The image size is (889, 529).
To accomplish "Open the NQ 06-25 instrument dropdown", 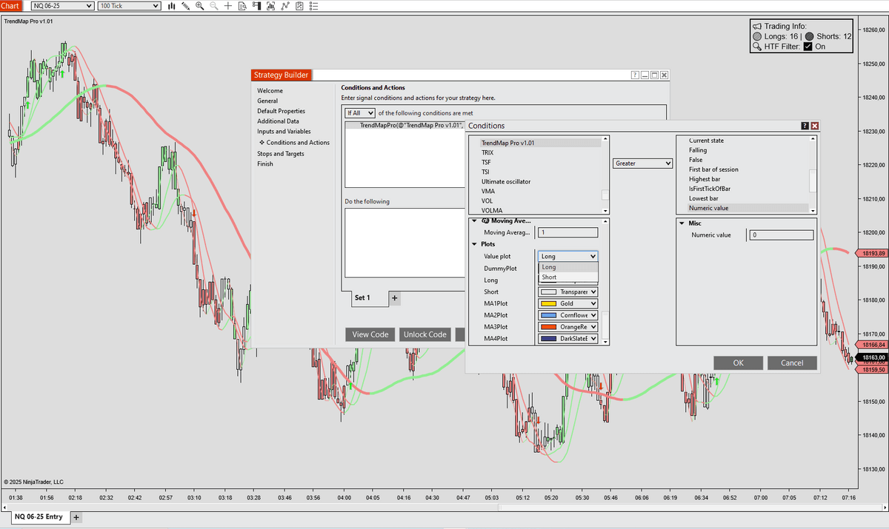I will [x=62, y=6].
